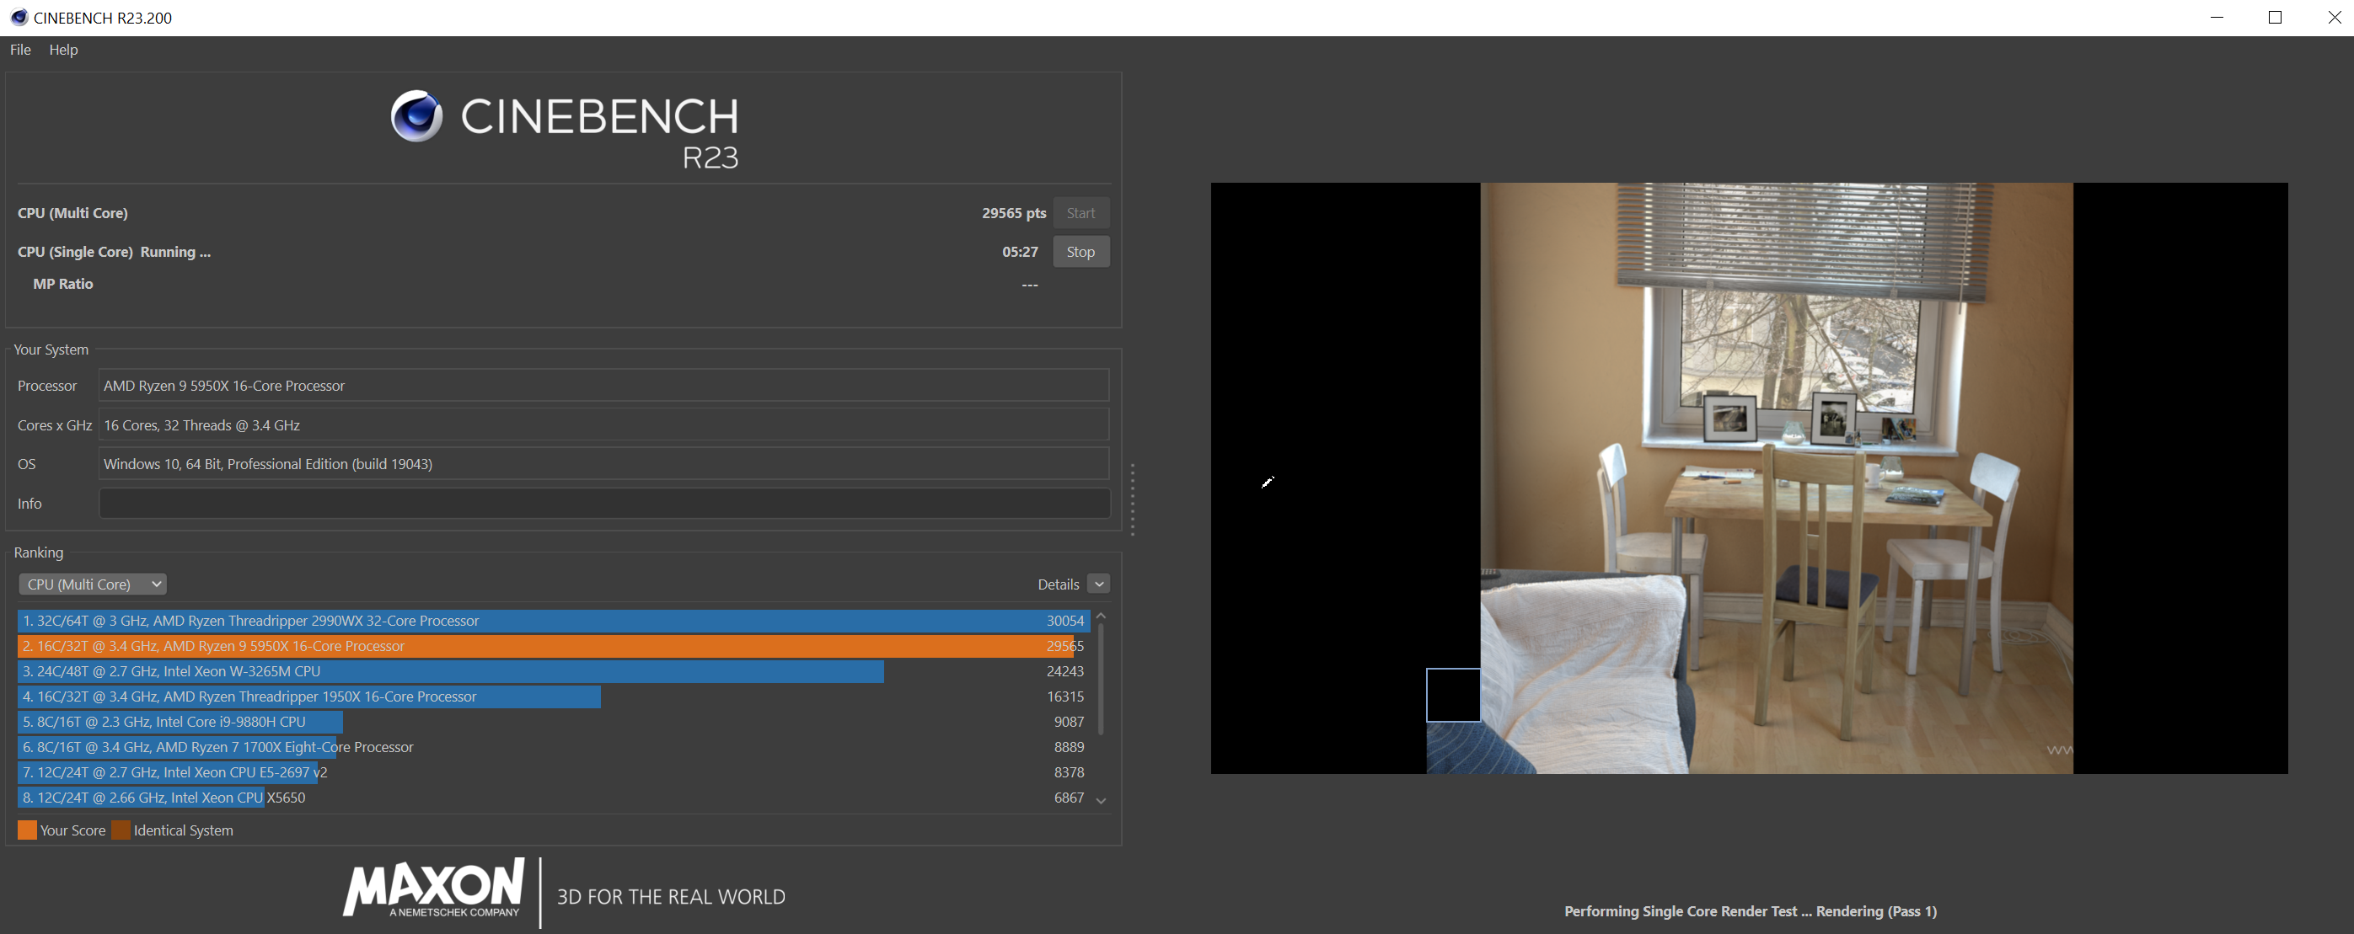
Task: Click the orange Your Score legend swatch
Action: 28,830
